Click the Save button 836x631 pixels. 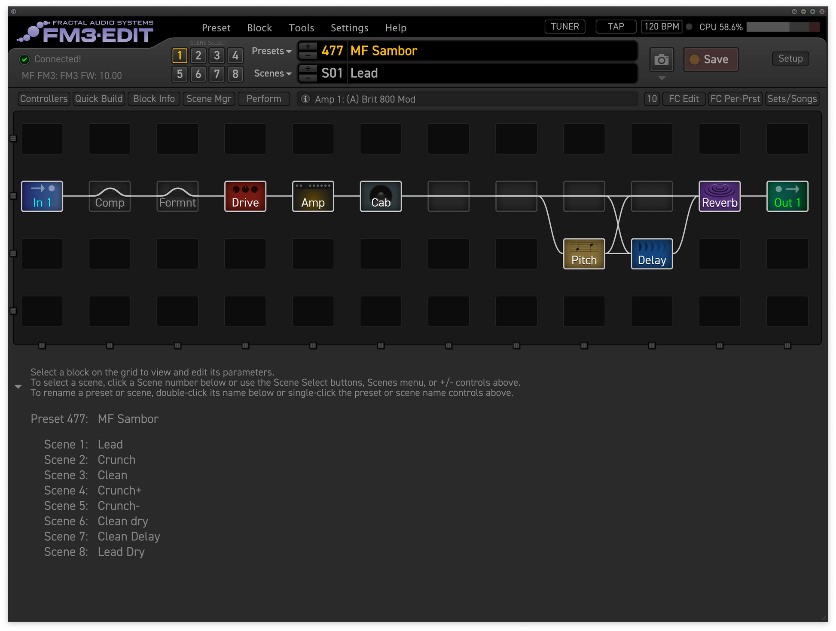click(711, 59)
